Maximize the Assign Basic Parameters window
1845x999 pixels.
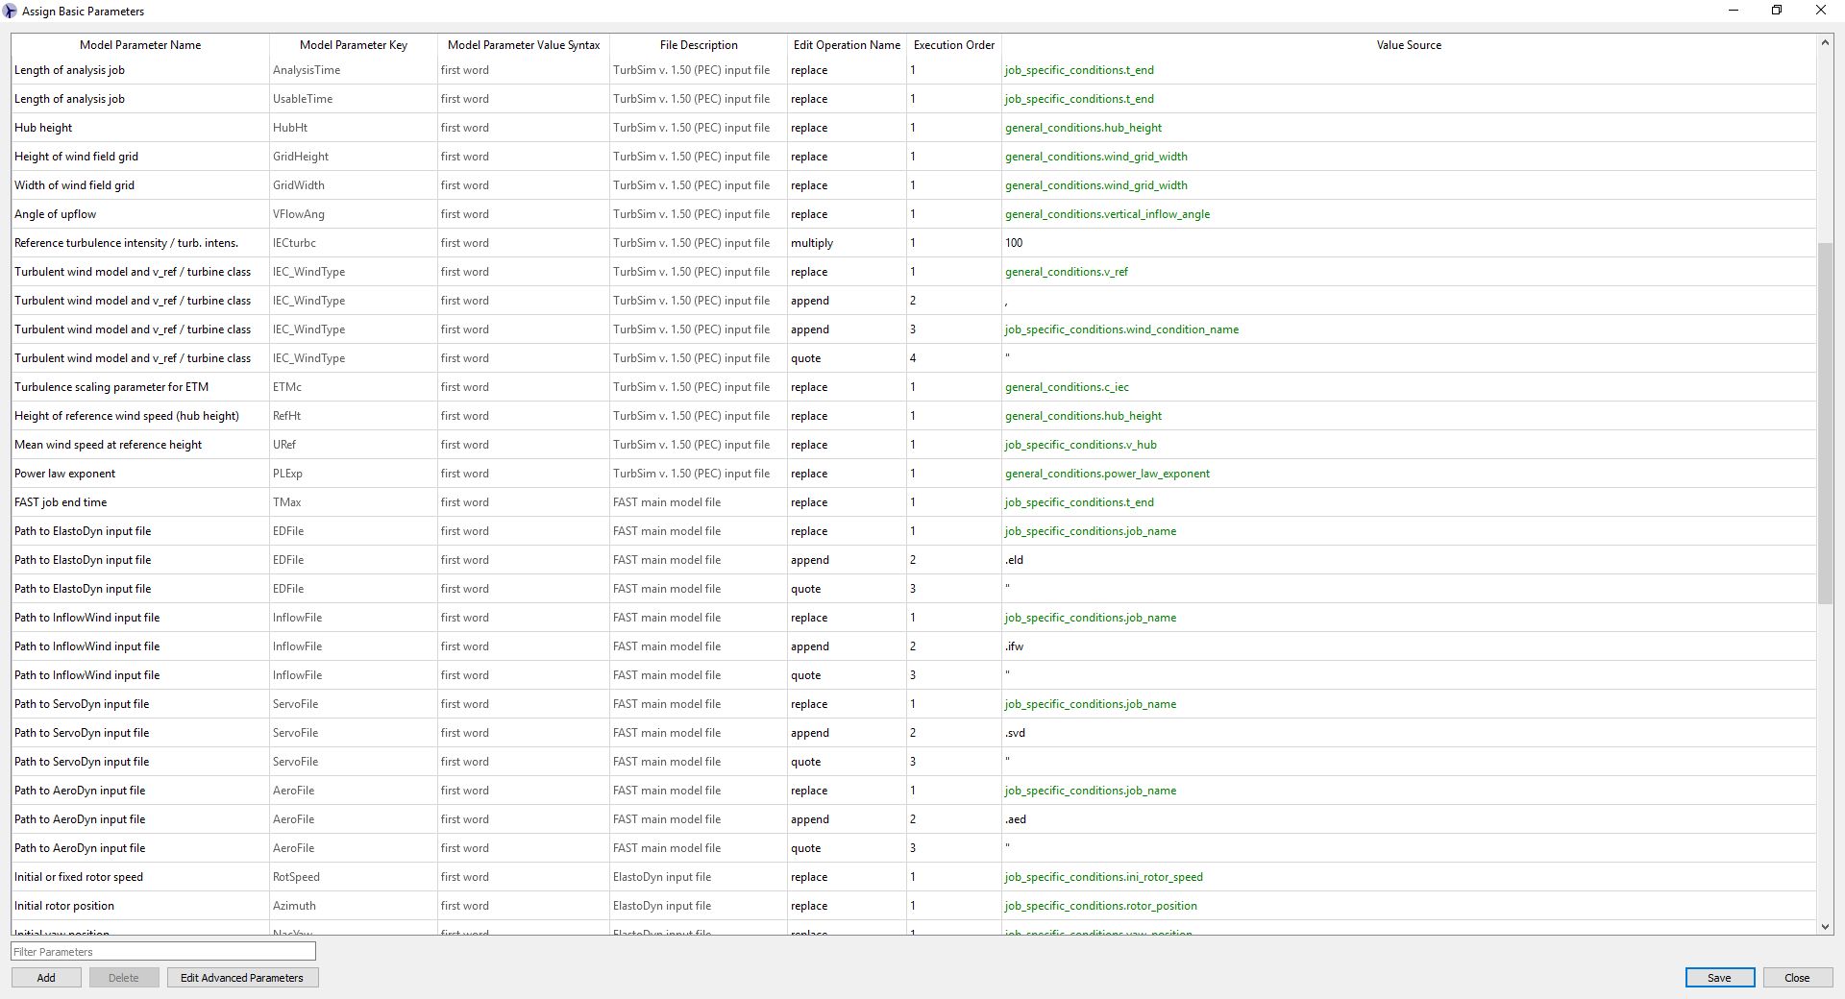(1777, 11)
